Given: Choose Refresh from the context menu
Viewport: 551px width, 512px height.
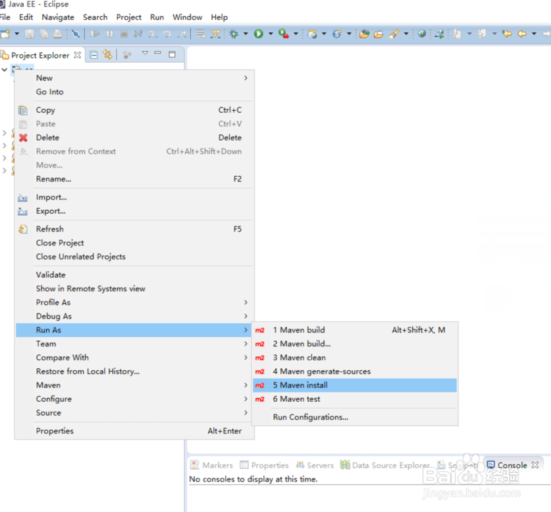Looking at the screenshot, I should 134,229.
